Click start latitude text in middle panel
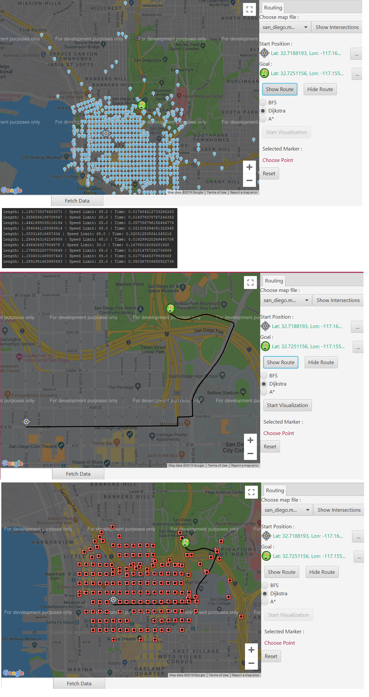 (307, 326)
